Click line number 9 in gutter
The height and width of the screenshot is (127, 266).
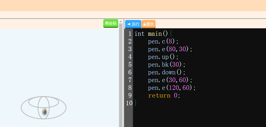(130, 96)
